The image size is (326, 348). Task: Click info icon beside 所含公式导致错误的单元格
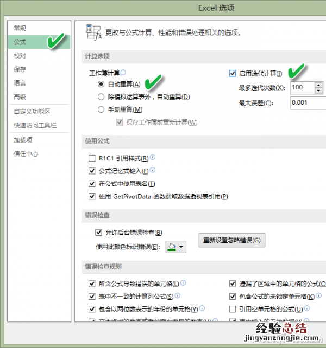click(183, 283)
